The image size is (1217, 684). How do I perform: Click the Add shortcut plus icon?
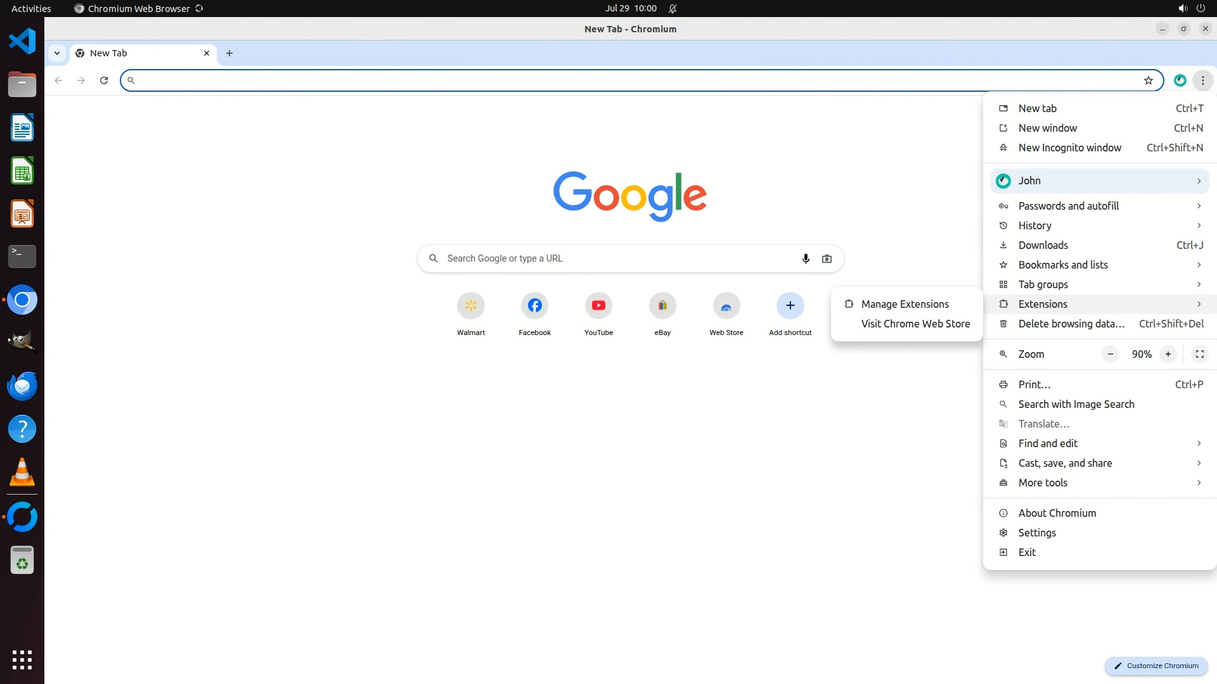point(790,306)
